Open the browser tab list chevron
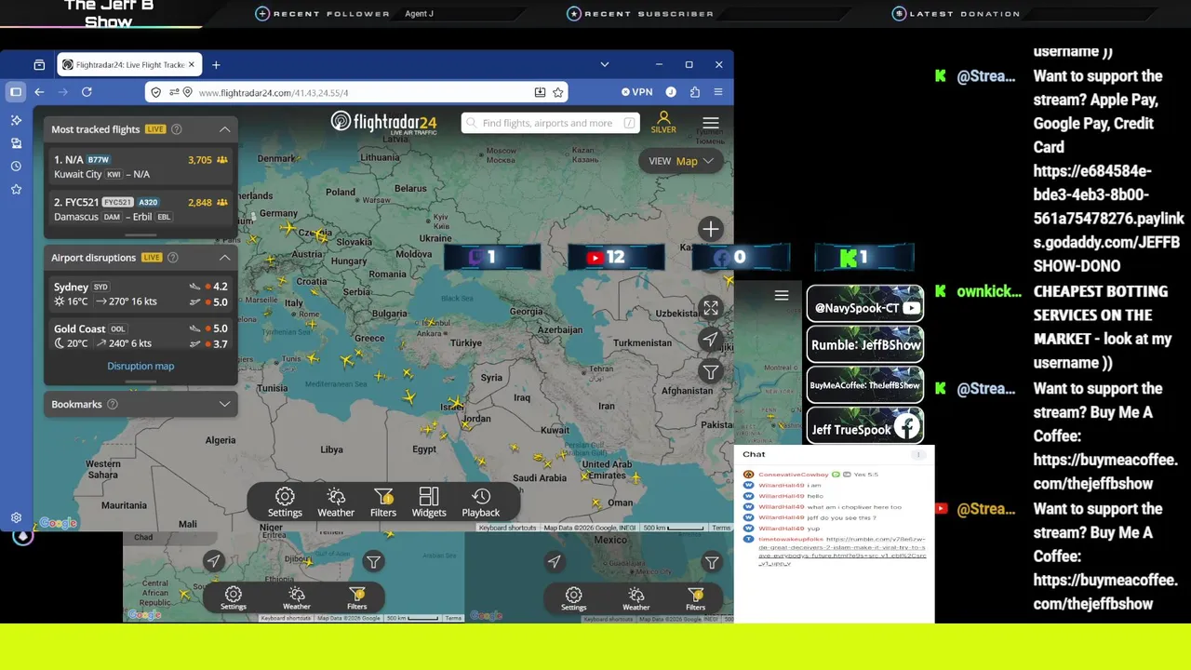 click(x=605, y=64)
